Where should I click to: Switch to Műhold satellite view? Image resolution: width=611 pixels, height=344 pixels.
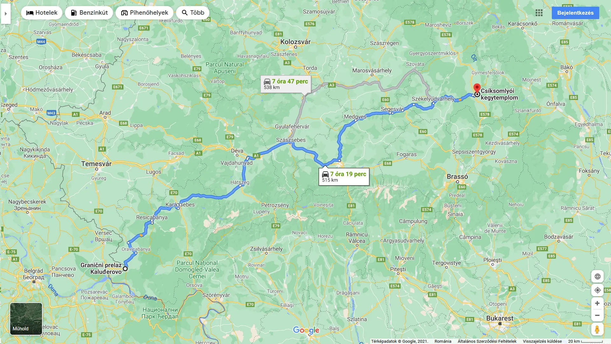[x=26, y=319]
